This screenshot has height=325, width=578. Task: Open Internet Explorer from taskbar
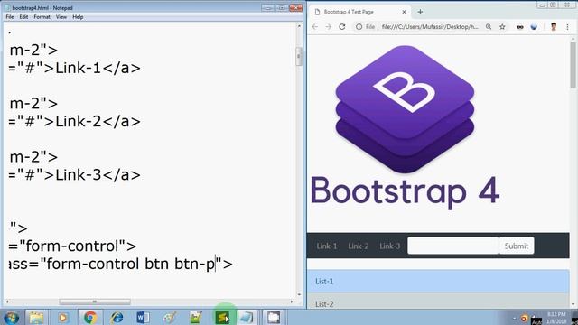point(117,317)
